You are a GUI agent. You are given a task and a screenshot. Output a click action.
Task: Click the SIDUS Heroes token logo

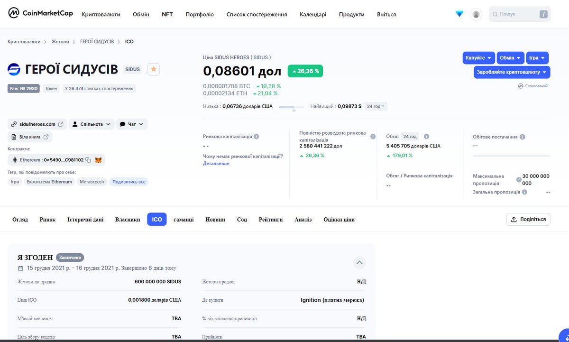click(x=14, y=69)
